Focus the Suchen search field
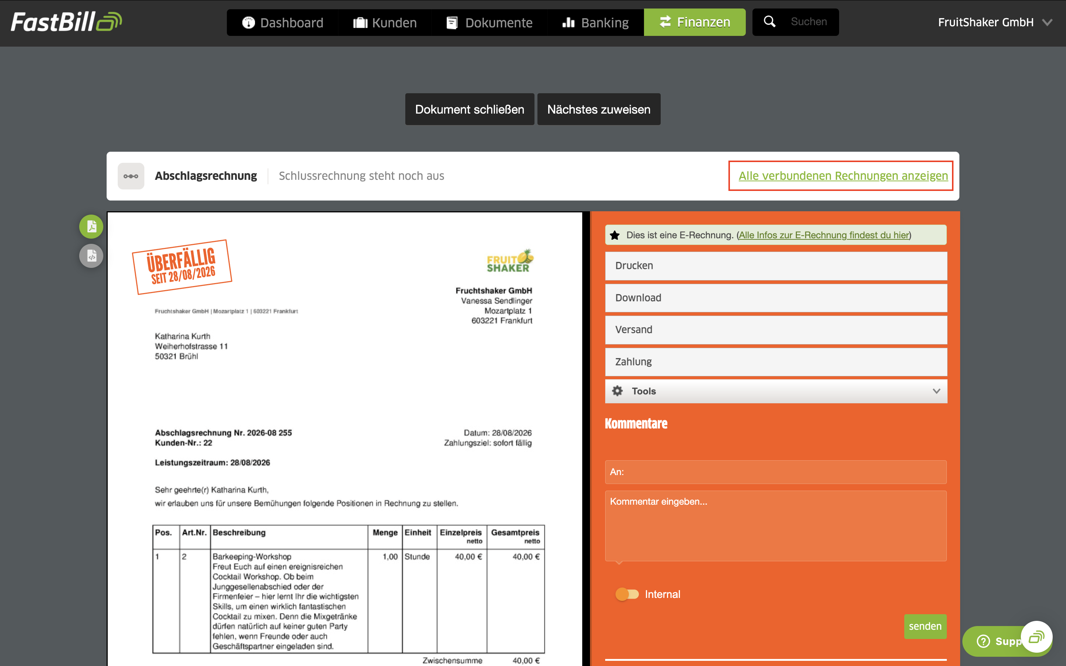This screenshot has height=666, width=1066. (x=809, y=21)
